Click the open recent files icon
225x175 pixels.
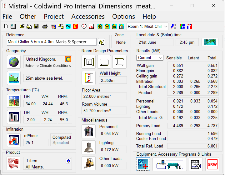coord(29,26)
